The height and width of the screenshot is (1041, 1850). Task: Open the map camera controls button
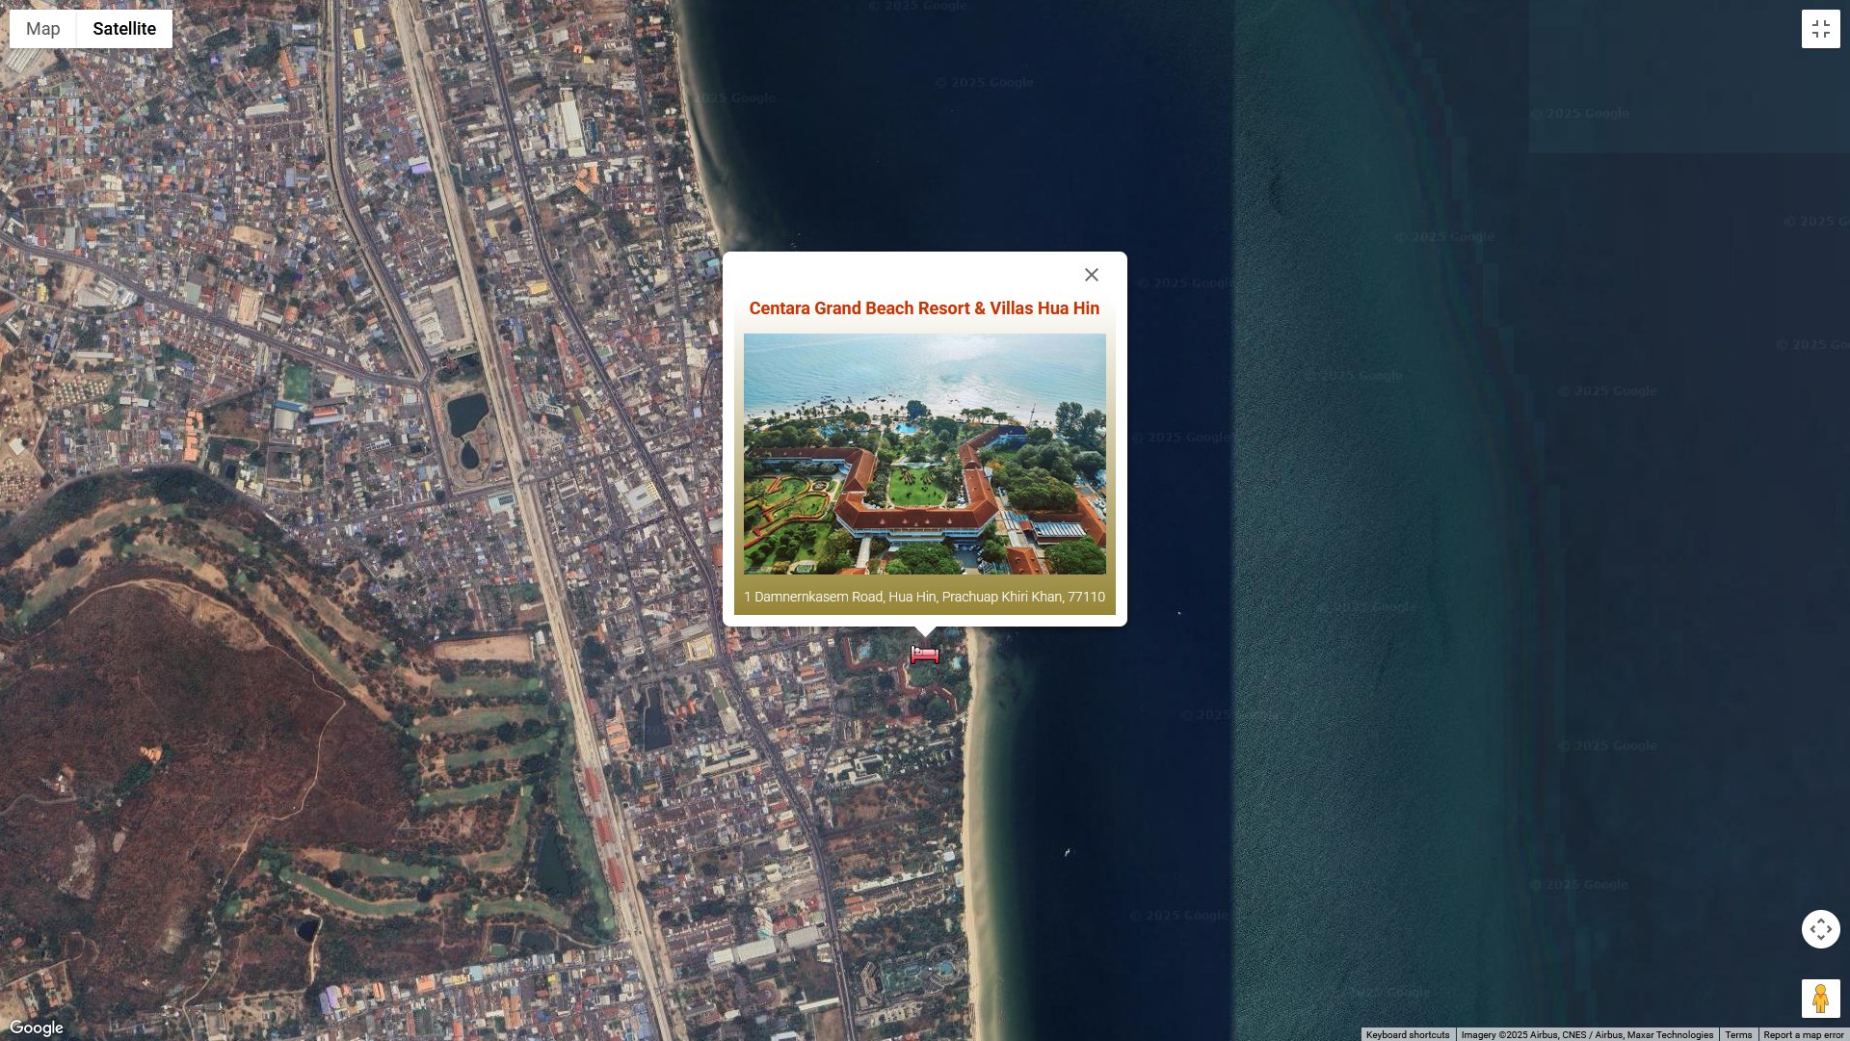click(1820, 929)
